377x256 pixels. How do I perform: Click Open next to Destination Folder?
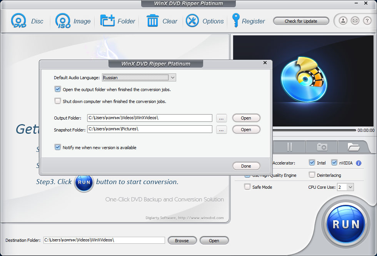(214, 240)
